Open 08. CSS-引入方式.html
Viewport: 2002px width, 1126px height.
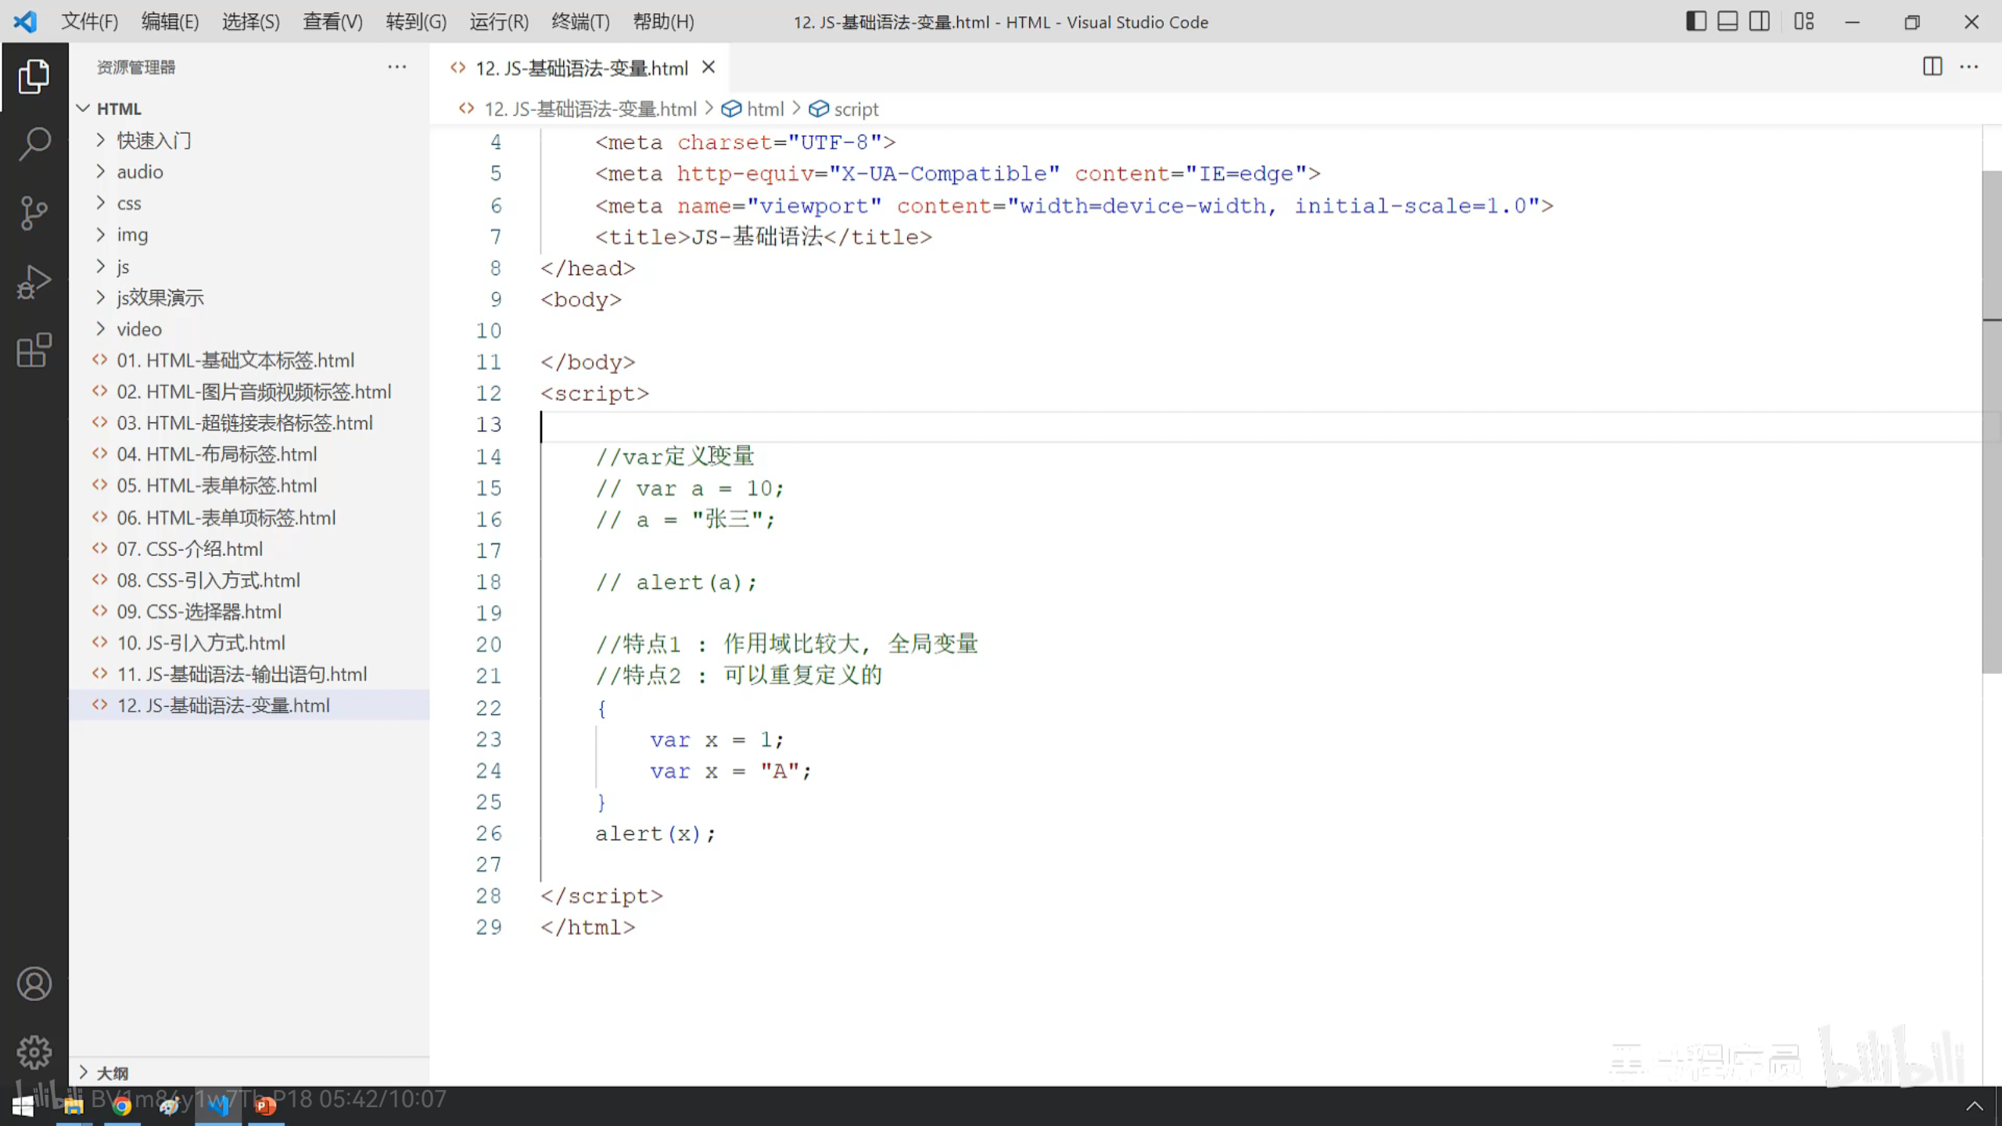point(249,580)
